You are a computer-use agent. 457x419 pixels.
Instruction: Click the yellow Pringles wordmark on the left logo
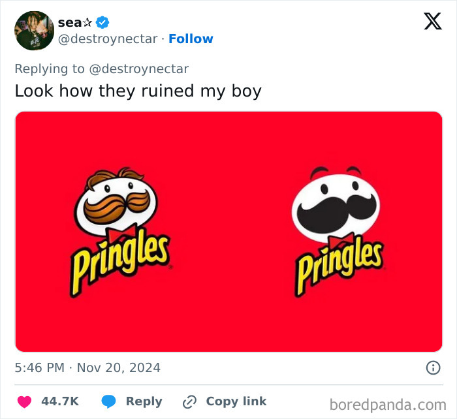click(x=120, y=262)
